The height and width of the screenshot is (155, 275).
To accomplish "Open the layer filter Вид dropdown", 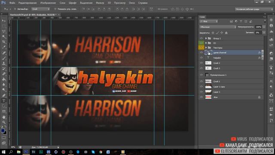I will [208, 22].
